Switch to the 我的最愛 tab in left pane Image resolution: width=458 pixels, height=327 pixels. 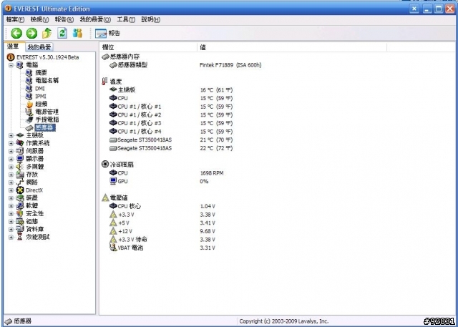pyautogui.click(x=39, y=47)
